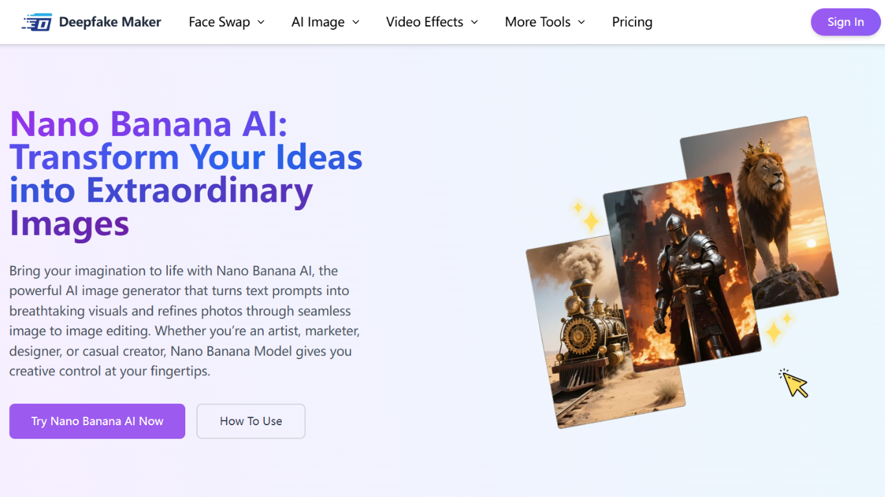
Task: Click the small sparkle below the lion image
Action: (787, 318)
